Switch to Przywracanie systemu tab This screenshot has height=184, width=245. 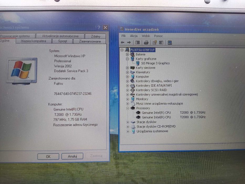click(17, 36)
